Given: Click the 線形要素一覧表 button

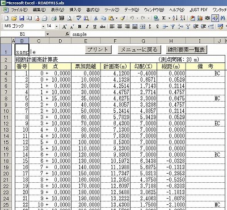Looking at the screenshot, I should [186, 49].
